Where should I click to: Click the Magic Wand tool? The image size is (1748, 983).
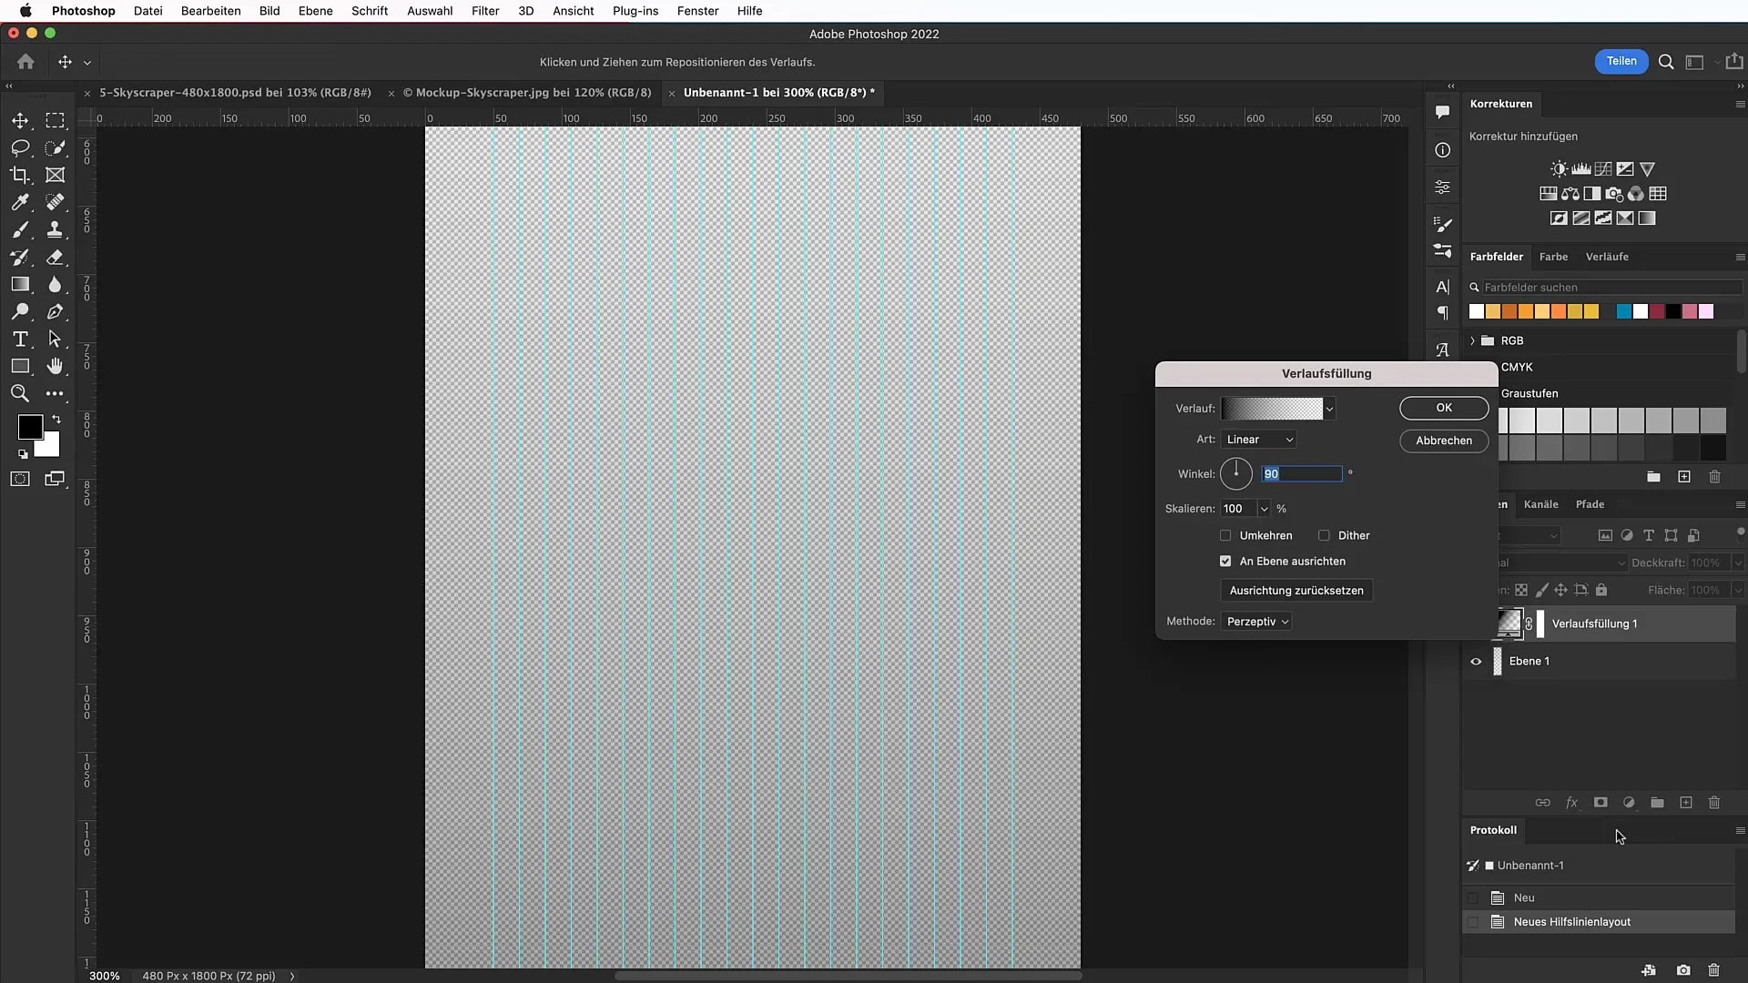[x=56, y=147]
